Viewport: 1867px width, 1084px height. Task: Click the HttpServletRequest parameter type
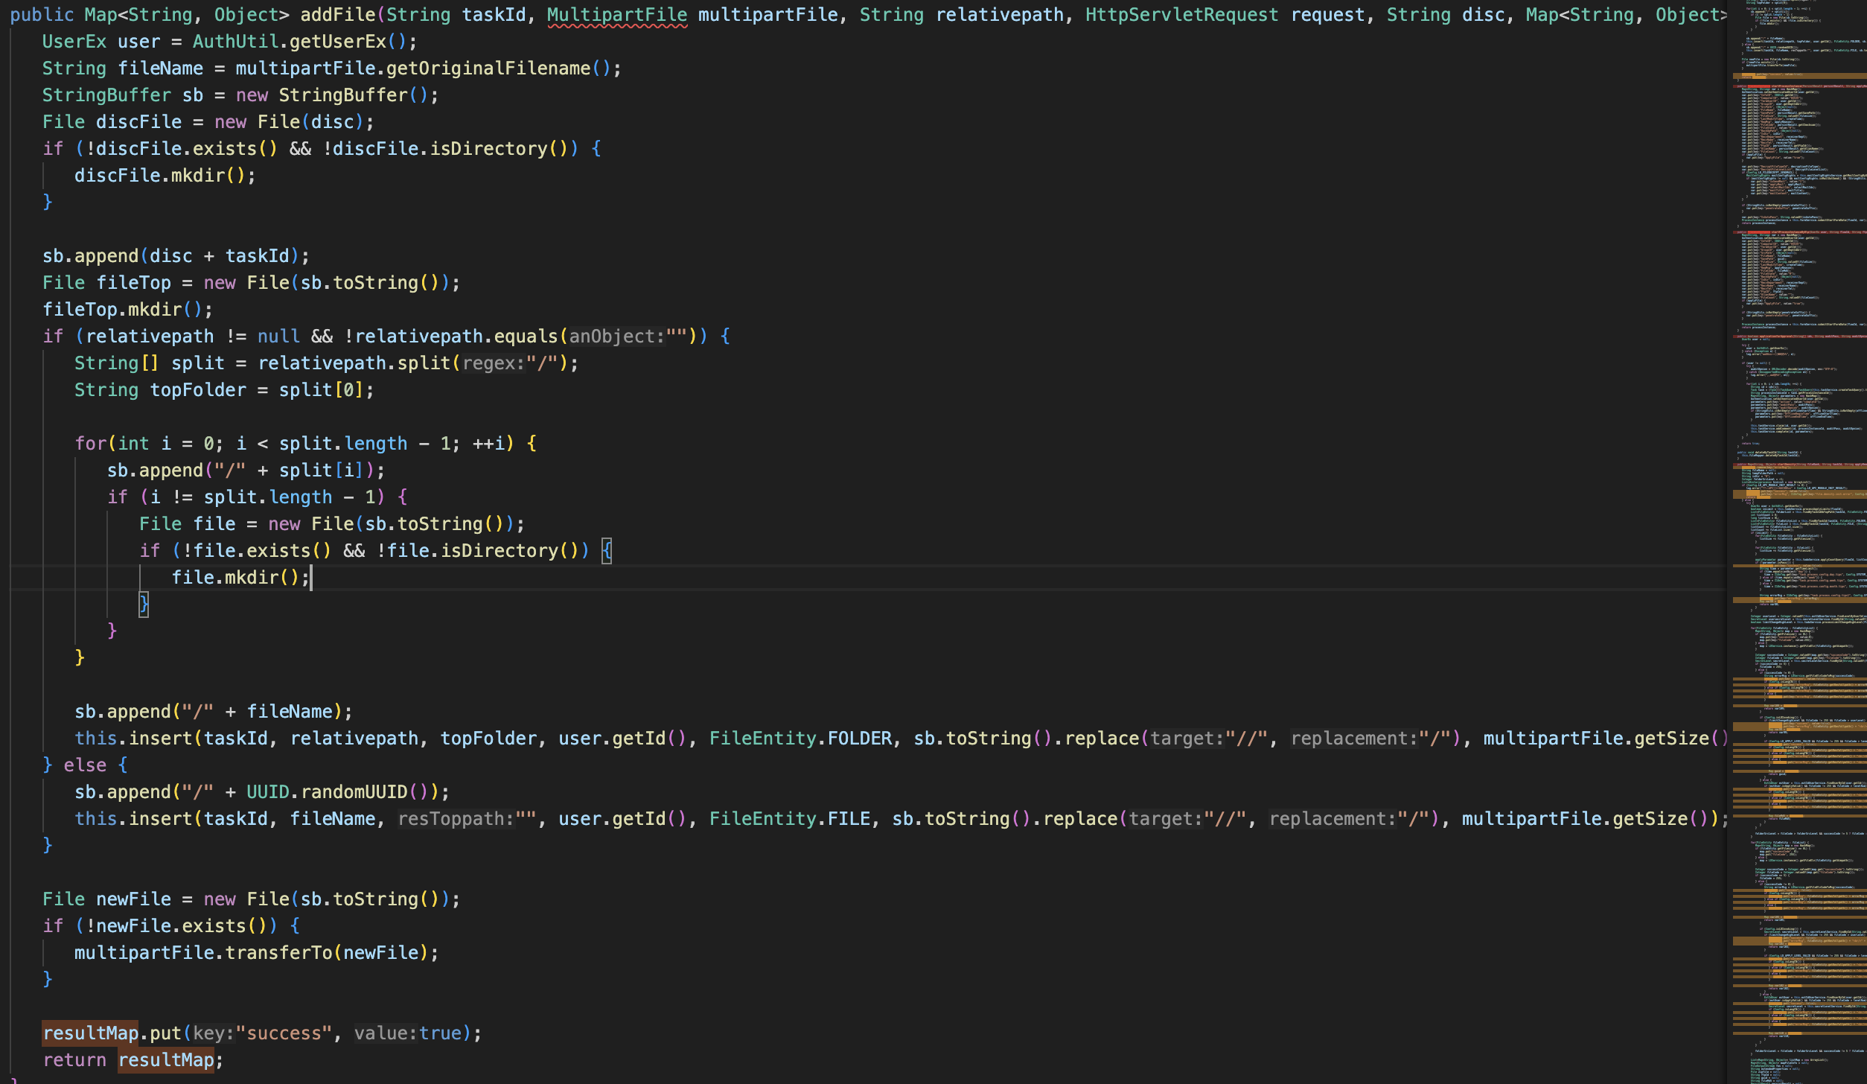1181,15
